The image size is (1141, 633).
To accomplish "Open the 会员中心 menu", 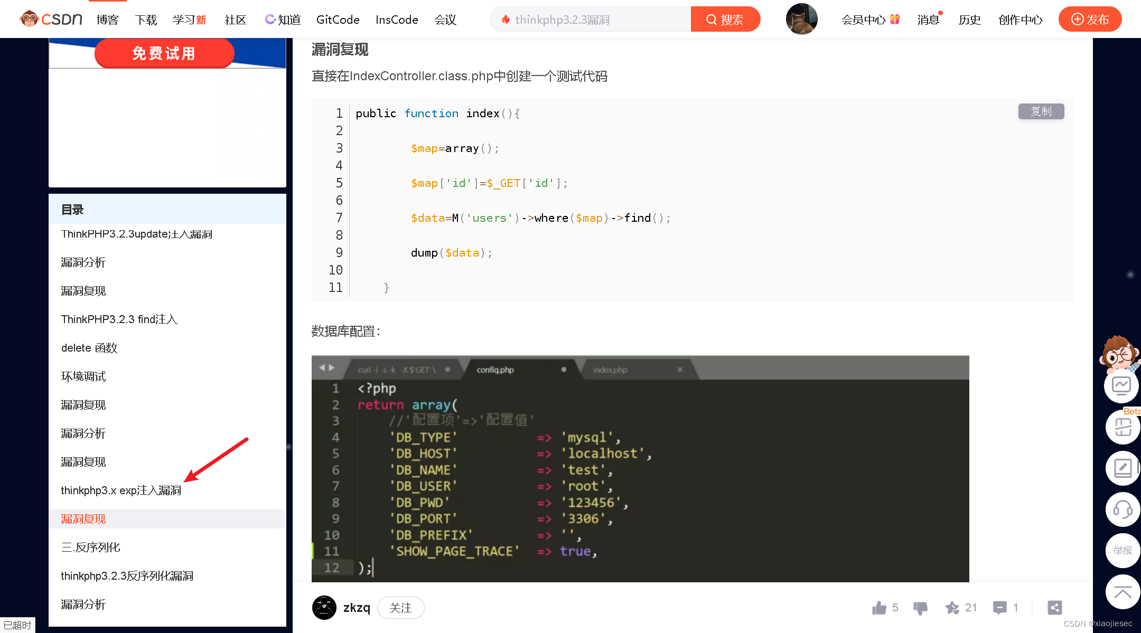I will click(864, 20).
